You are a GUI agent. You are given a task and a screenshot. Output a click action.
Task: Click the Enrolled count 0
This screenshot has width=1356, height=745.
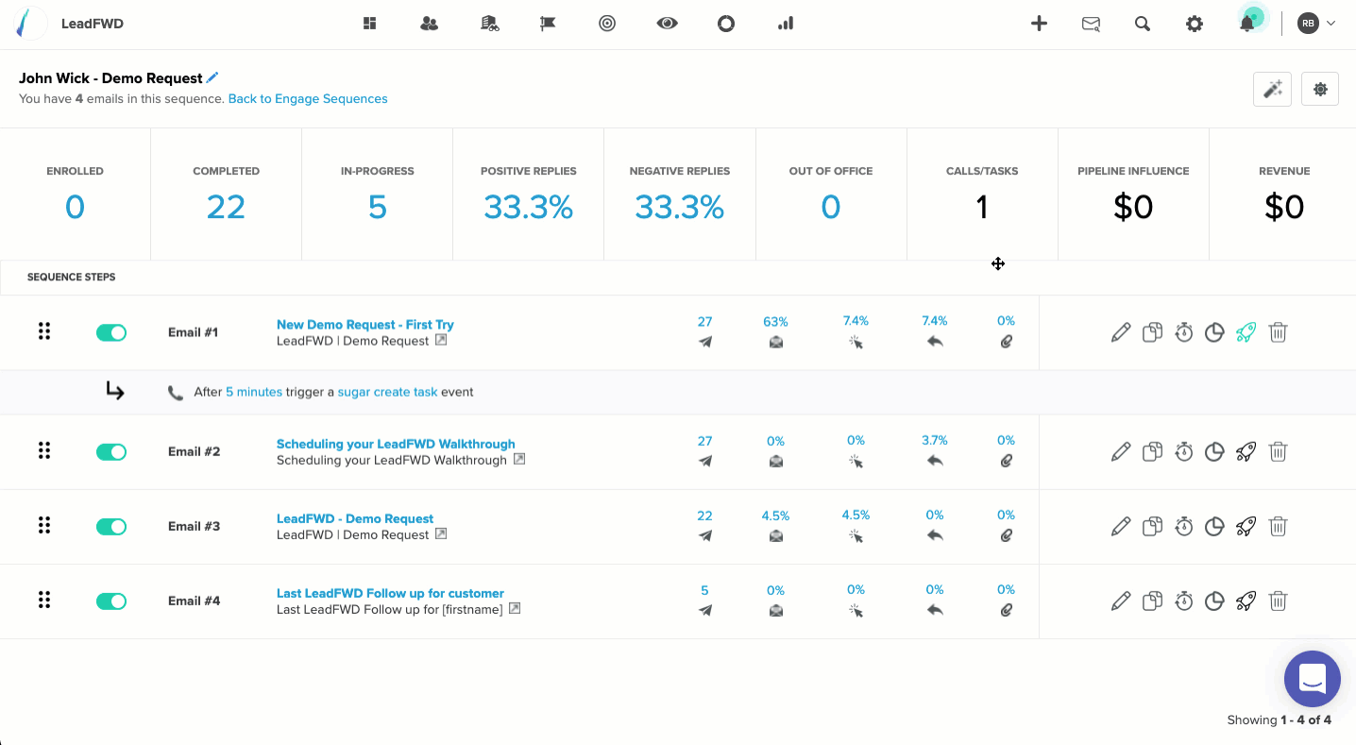coord(75,207)
